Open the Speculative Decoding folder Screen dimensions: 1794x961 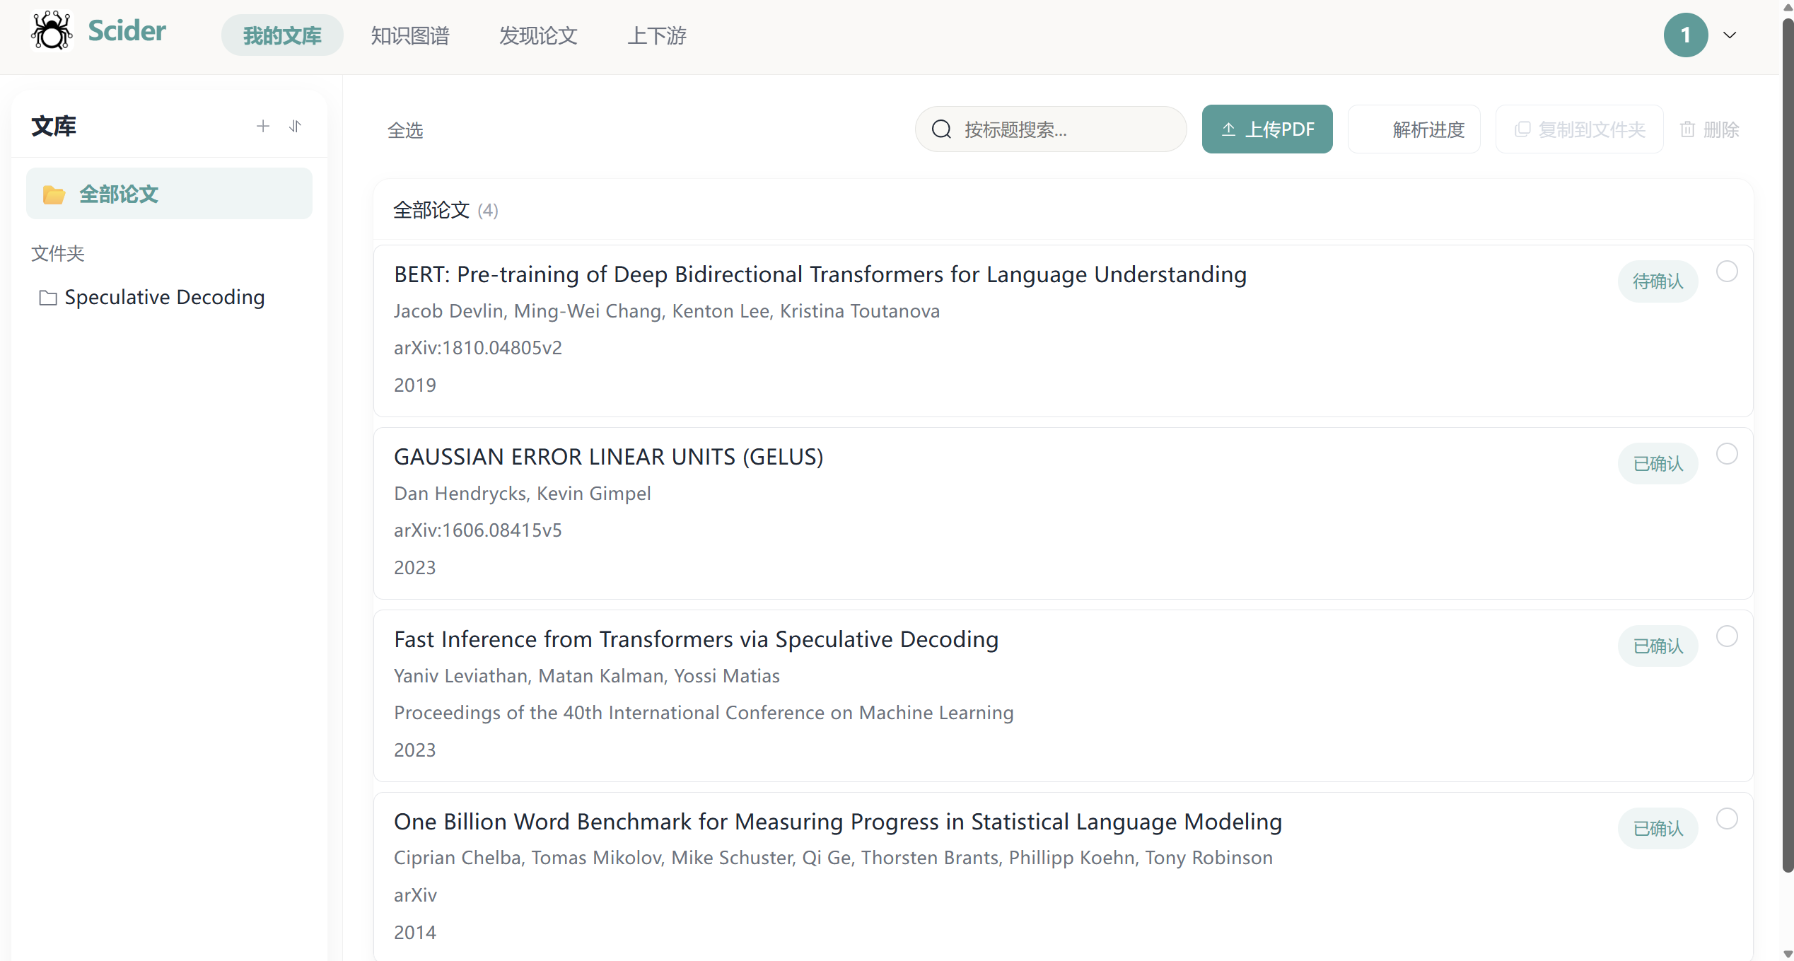click(152, 298)
